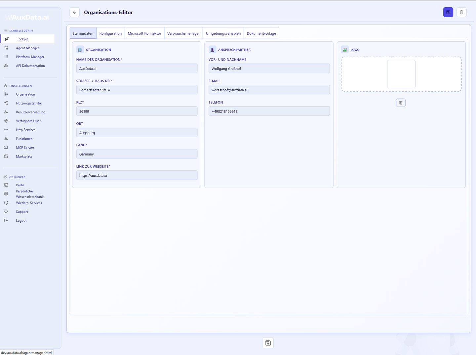Viewport: 476px width, 355px height.
Task: Open Funktionen link
Action: (x=24, y=139)
